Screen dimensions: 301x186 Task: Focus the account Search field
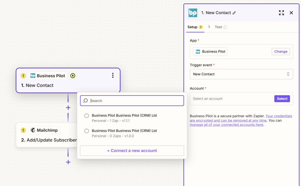point(132,100)
